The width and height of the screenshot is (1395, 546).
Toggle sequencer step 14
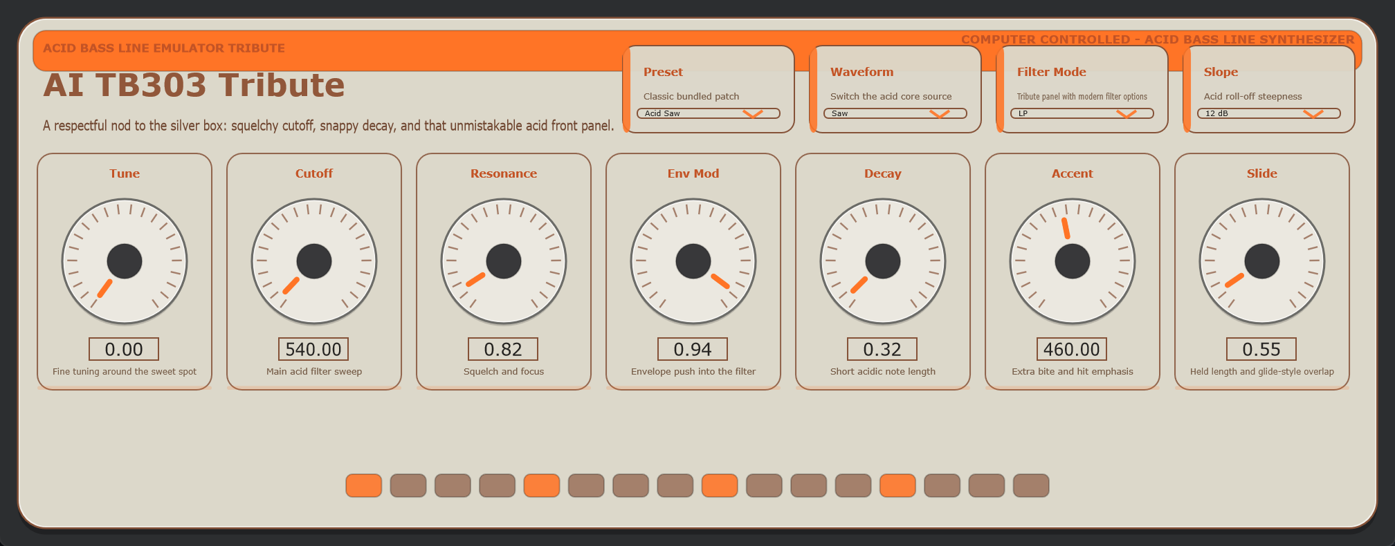point(942,485)
